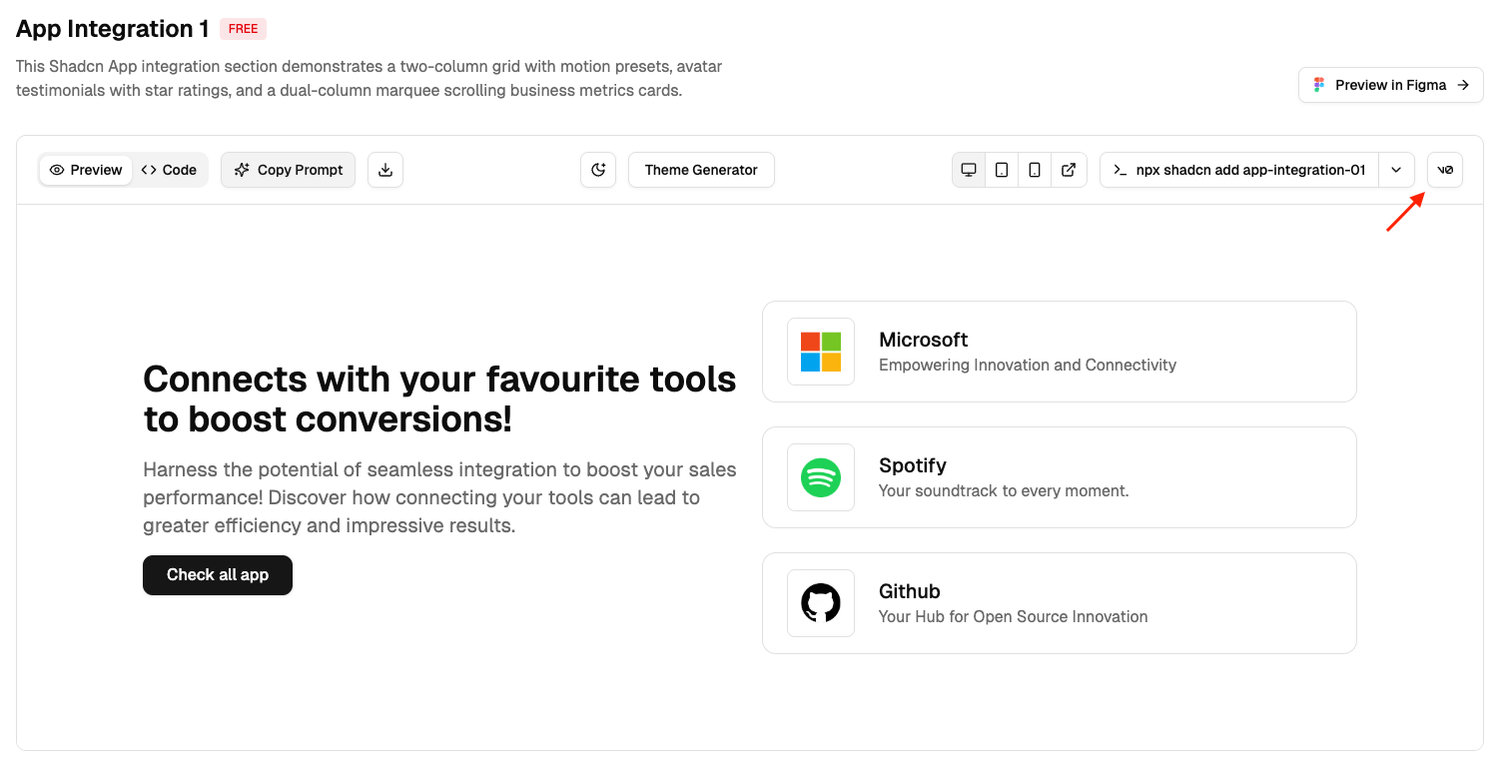The height and width of the screenshot is (772, 1502).
Task: Switch to the Preview tab
Action: (x=86, y=170)
